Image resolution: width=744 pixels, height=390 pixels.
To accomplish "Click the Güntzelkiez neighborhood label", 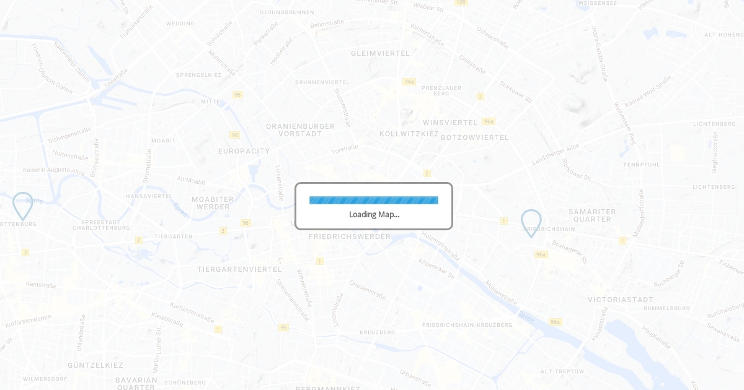I will (95, 365).
